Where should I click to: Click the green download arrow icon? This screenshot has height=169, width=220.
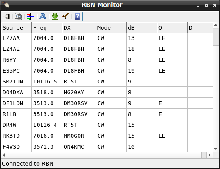[x=55, y=17]
